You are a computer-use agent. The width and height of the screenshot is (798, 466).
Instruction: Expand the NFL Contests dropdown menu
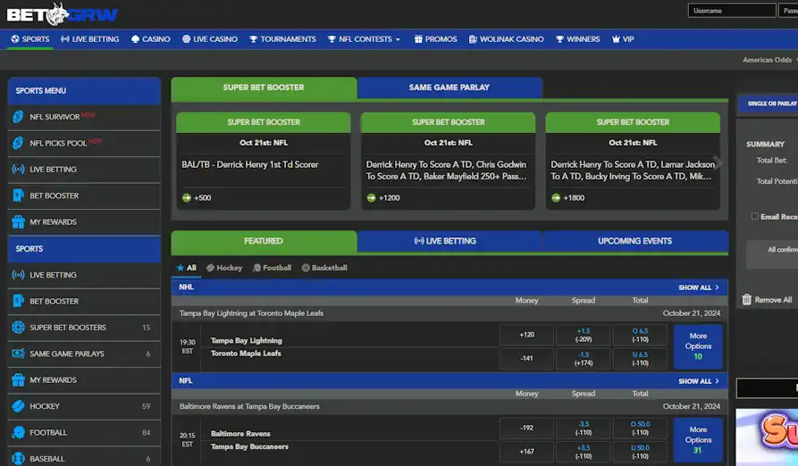pos(365,38)
